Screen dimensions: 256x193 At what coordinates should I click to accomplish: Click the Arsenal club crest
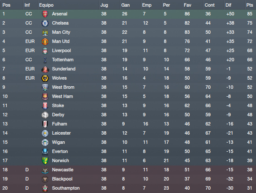coord(45,14)
